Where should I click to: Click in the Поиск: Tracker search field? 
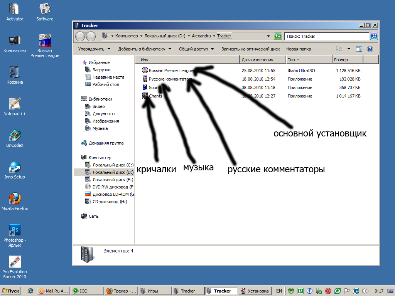pyautogui.click(x=327, y=36)
